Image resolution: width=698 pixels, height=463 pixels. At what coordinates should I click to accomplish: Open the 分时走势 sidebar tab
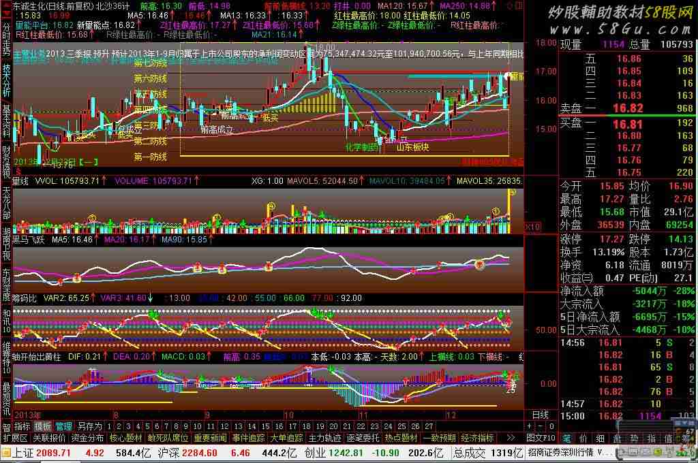6,40
